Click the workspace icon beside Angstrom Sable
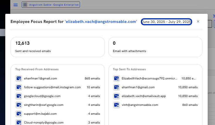This screenshot has width=215, height=125. pyautogui.click(x=25, y=5)
